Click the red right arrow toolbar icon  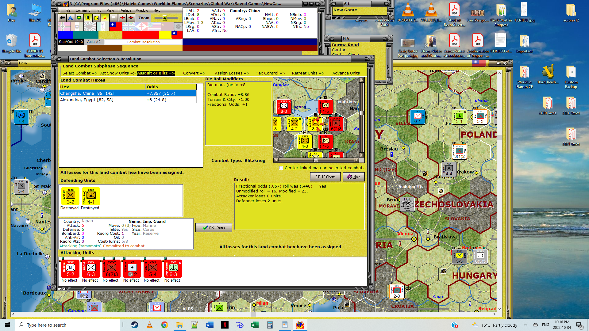pyautogui.click(x=131, y=18)
